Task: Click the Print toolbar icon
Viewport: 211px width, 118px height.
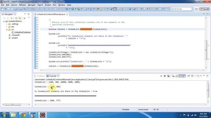Action: pos(20,9)
